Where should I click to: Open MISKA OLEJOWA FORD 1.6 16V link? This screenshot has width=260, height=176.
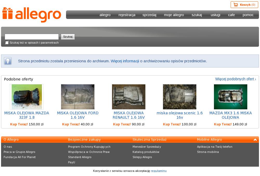pyautogui.click(x=77, y=115)
